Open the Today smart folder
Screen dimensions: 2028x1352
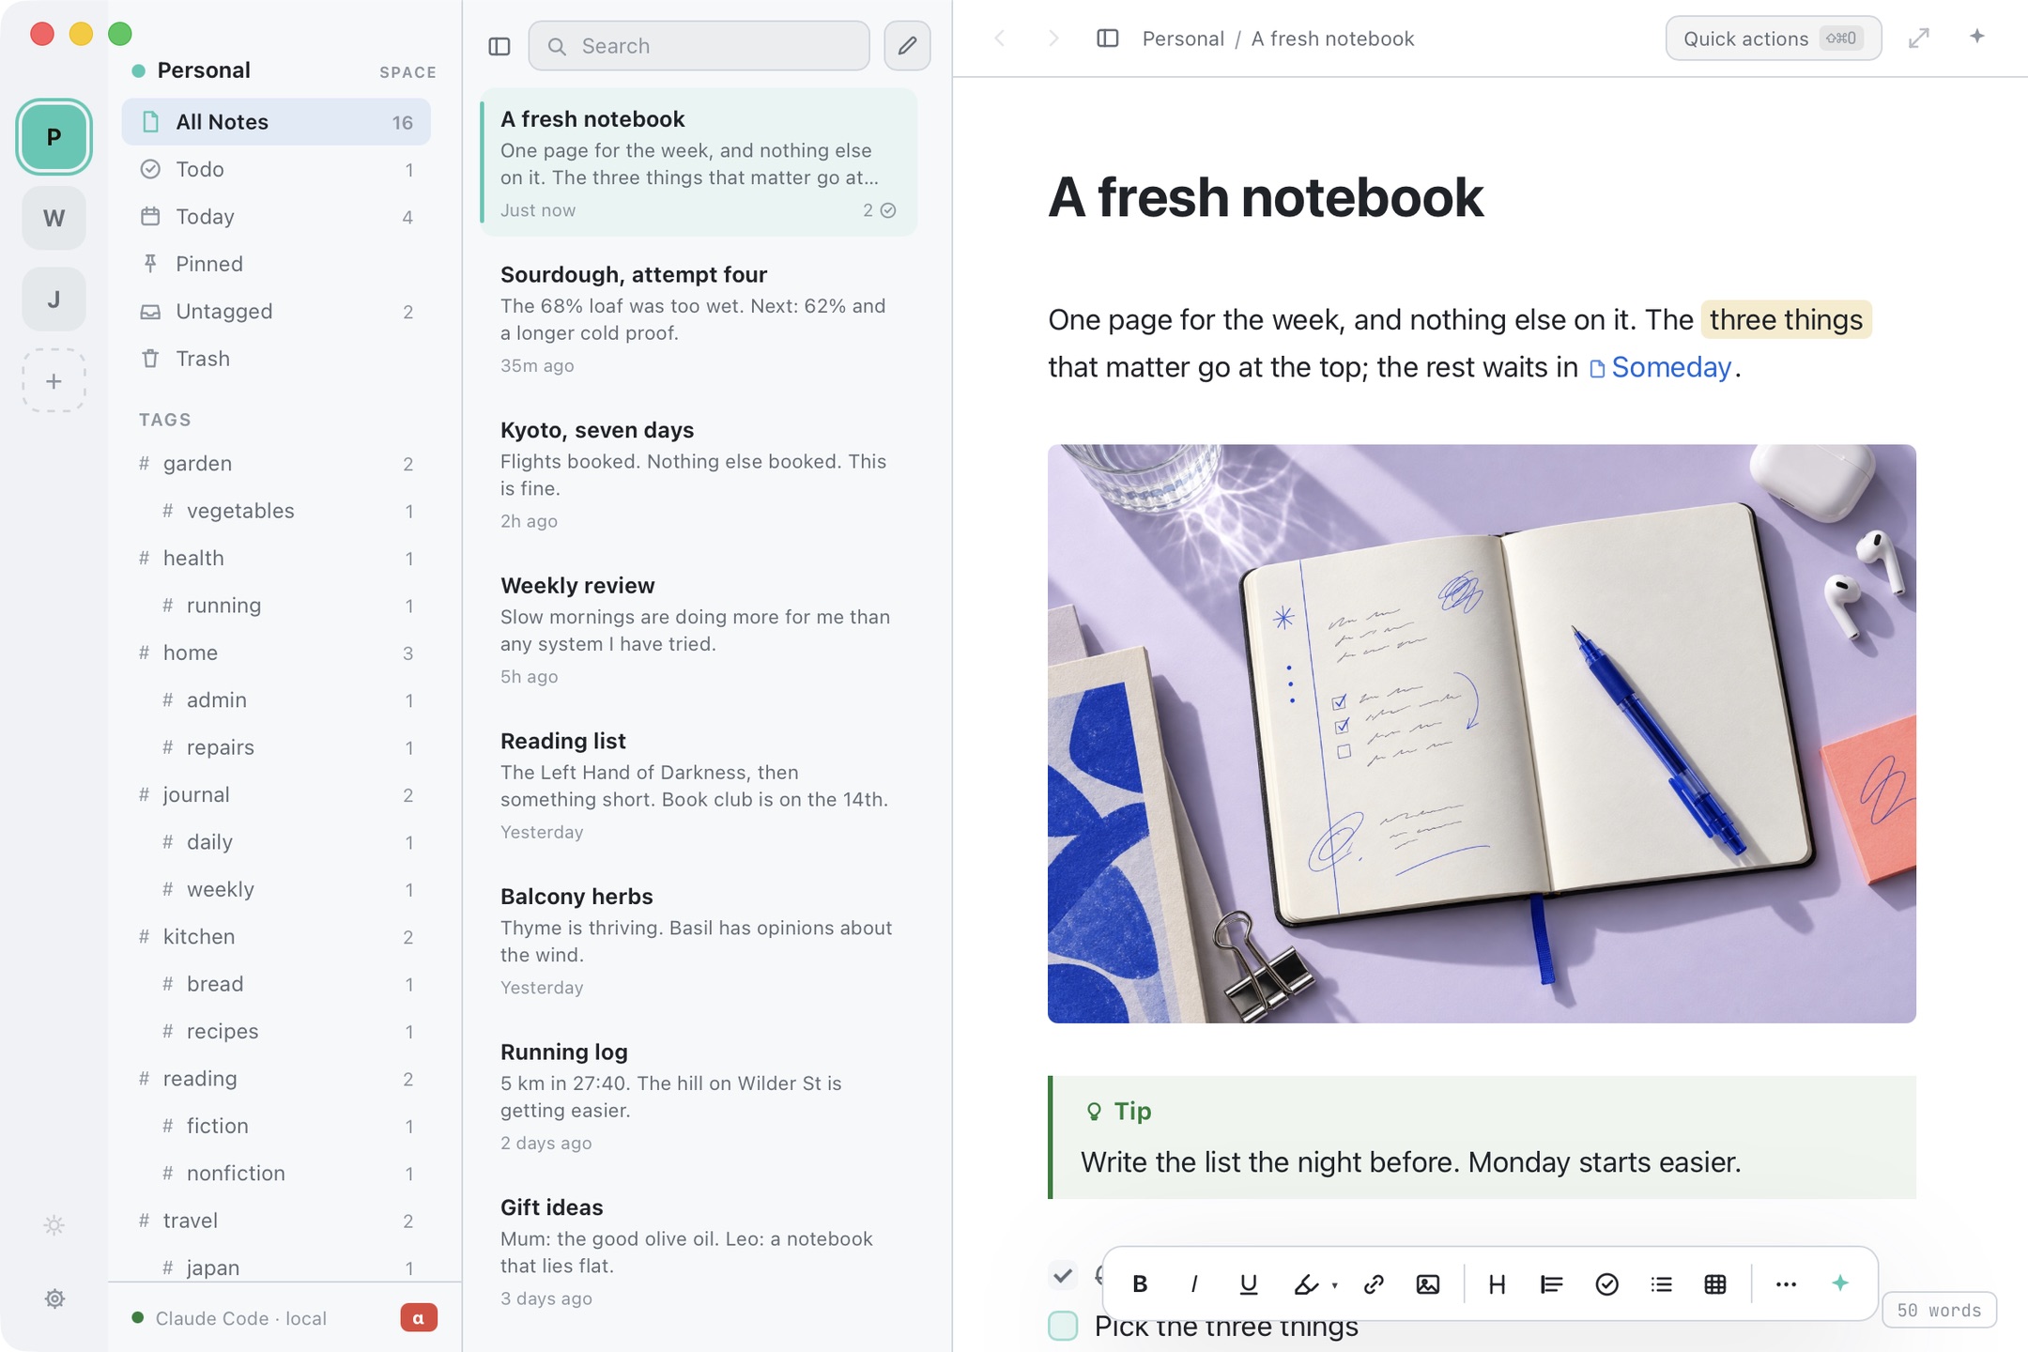coord(276,217)
